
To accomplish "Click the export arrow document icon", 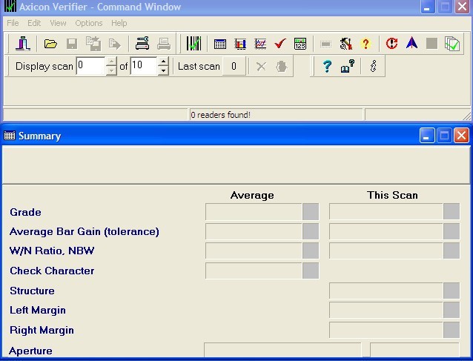I will [115, 44].
